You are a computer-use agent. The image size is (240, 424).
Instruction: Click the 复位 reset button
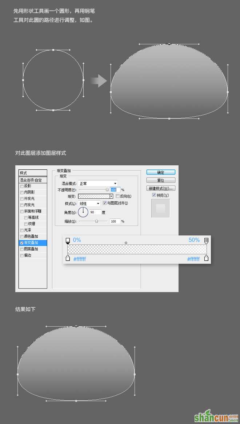161,180
